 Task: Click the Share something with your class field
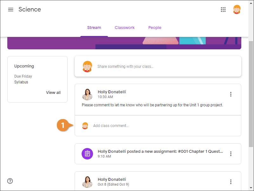158,67
